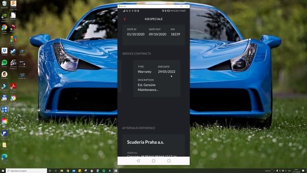Click the Warranty type value
Viewport: 307px width, 173px height.
pyautogui.click(x=144, y=72)
